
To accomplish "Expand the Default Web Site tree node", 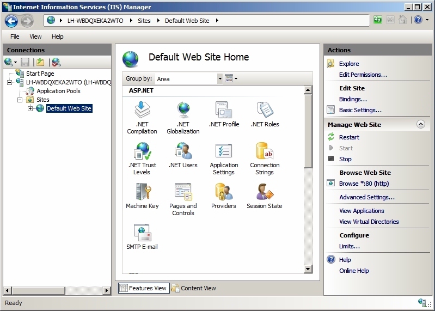I will point(30,108).
